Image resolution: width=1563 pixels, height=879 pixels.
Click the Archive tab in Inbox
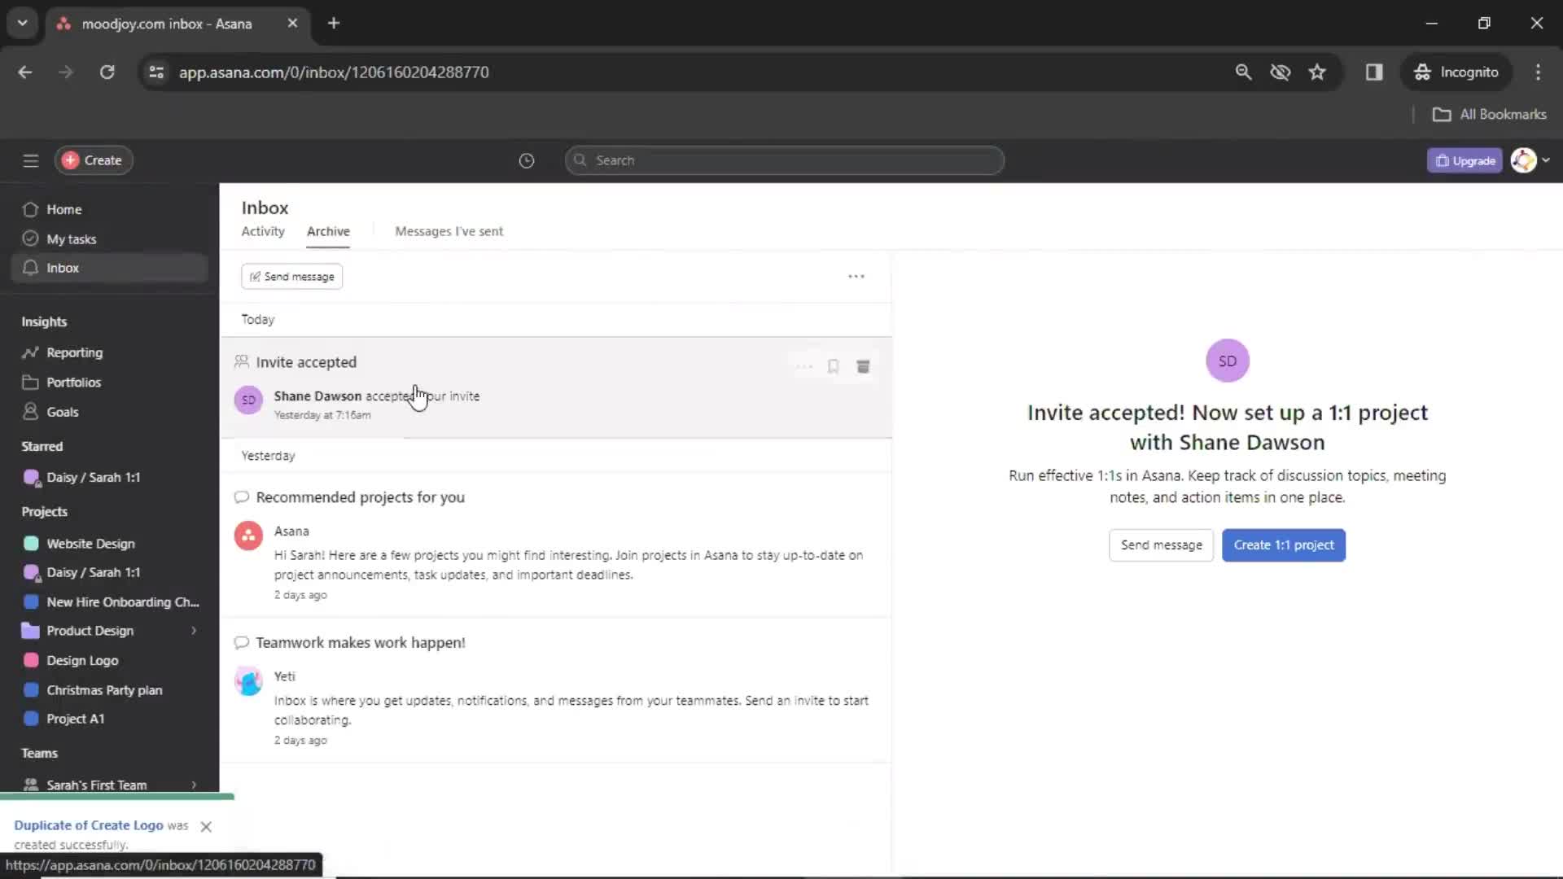click(327, 231)
